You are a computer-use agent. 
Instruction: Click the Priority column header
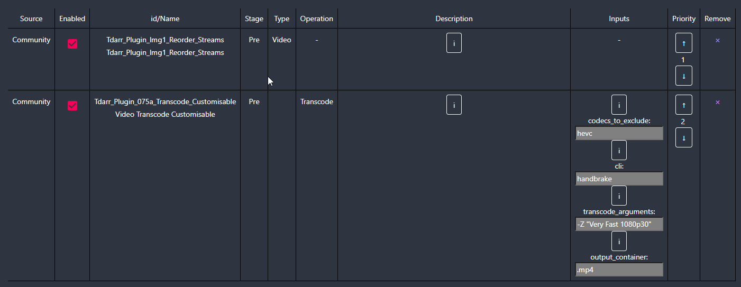683,18
